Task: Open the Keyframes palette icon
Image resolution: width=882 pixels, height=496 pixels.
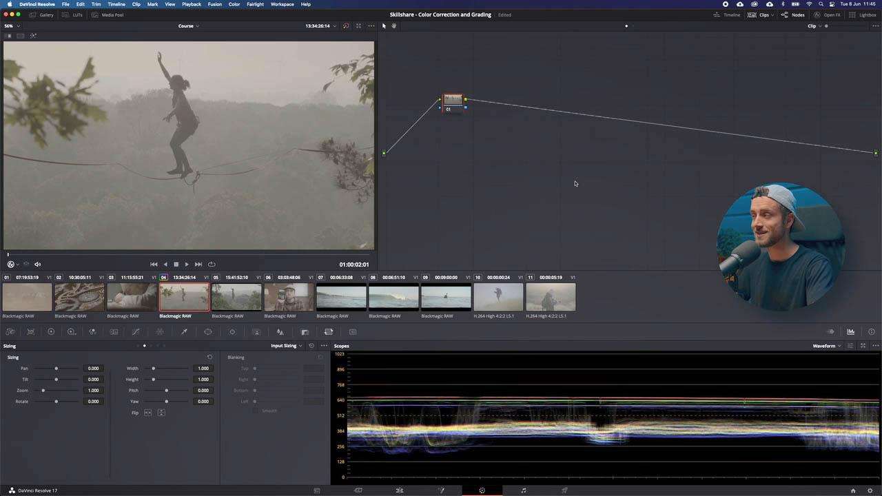Action: click(830, 332)
